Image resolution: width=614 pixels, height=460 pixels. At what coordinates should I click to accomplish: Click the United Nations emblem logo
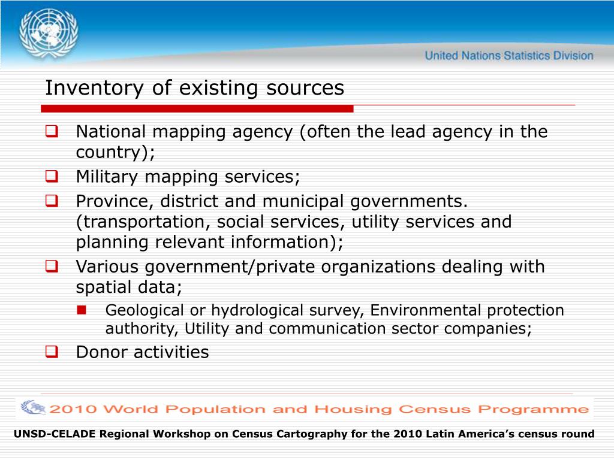49,34
